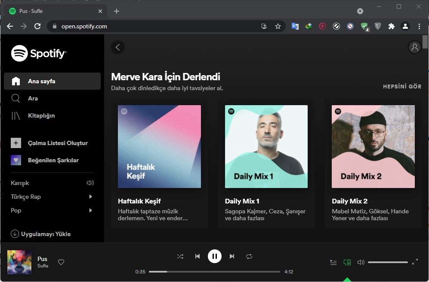Open Ara search page in sidebar

pyautogui.click(x=33, y=98)
